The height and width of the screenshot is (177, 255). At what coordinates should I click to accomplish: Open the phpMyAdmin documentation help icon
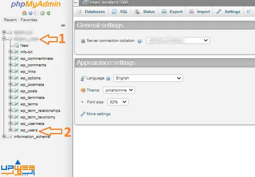(31, 13)
